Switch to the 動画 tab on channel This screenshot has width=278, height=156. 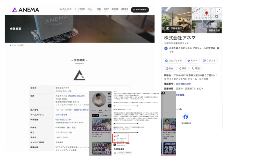[100, 110]
